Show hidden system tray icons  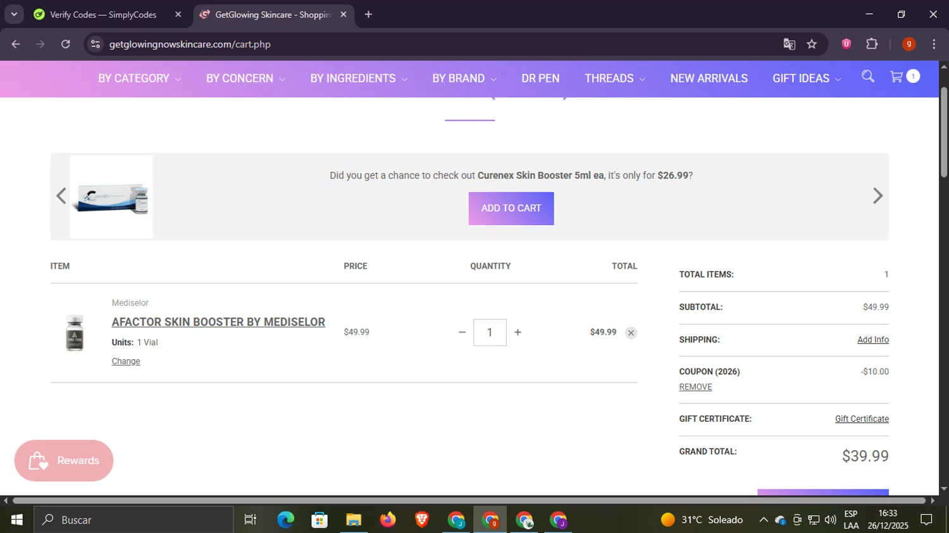click(x=764, y=520)
